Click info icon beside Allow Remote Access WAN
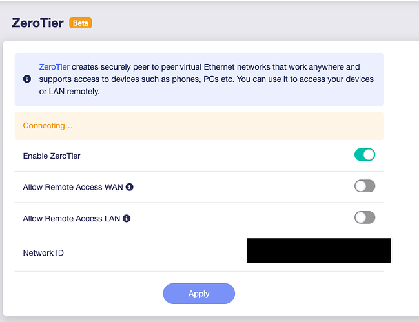The width and height of the screenshot is (419, 322). point(129,187)
